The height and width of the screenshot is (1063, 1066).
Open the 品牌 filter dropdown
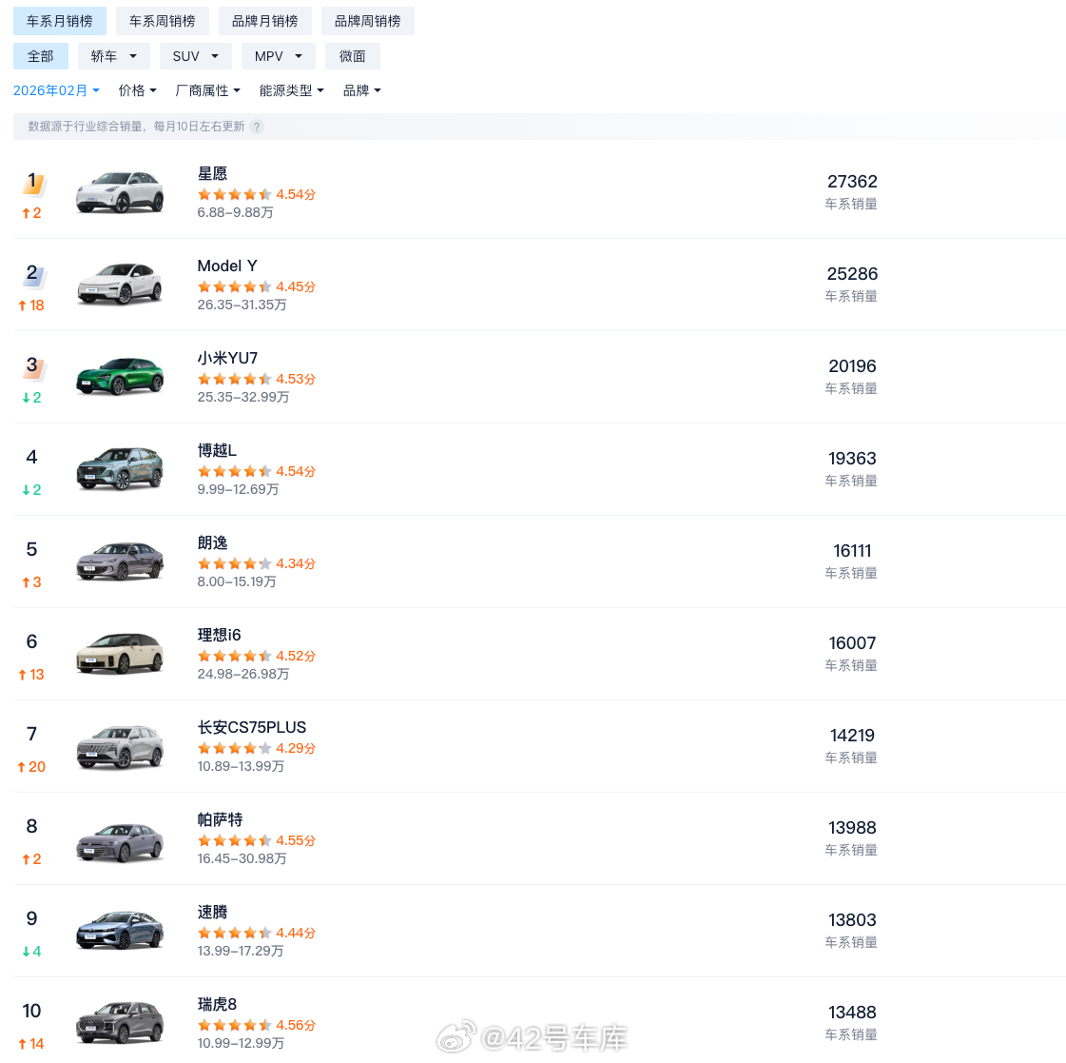pyautogui.click(x=362, y=90)
